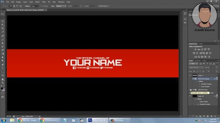Switch to the Paths tab

(x=205, y=61)
